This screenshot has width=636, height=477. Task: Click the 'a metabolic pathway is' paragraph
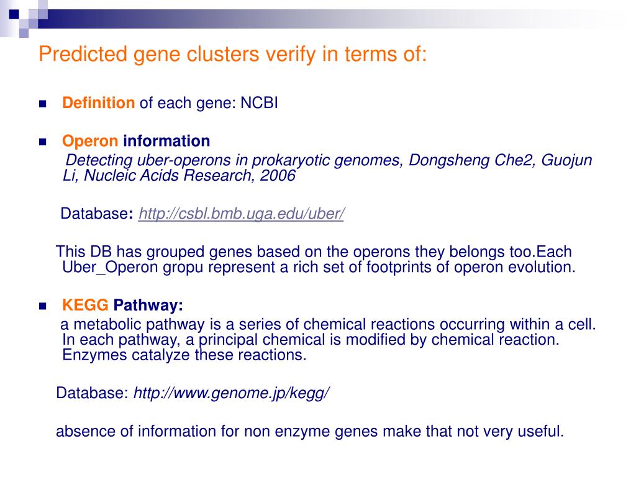coord(328,340)
